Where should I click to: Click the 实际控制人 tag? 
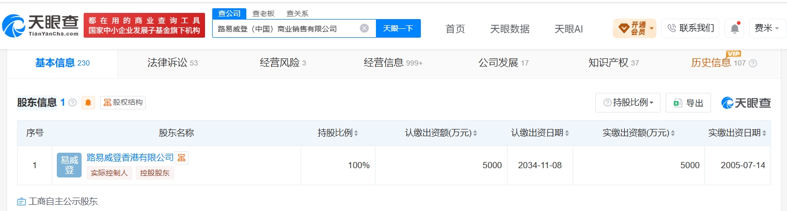pyautogui.click(x=109, y=173)
